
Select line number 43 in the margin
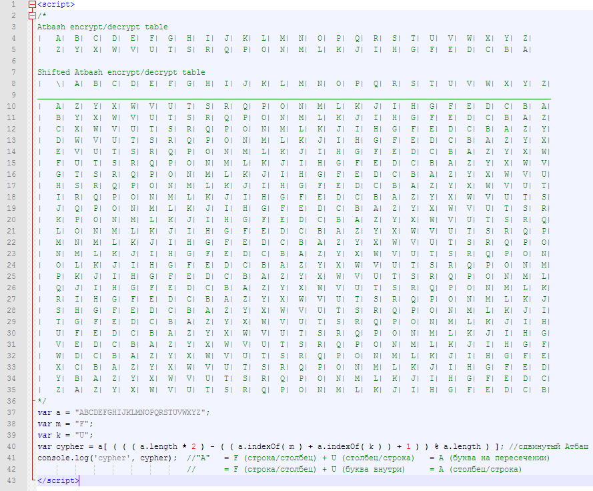[11, 480]
